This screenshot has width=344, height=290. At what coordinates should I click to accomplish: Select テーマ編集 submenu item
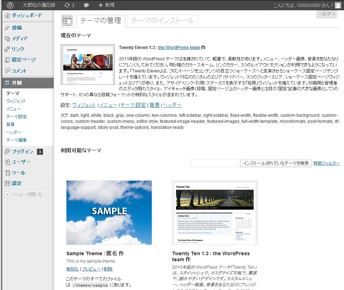[16, 140]
